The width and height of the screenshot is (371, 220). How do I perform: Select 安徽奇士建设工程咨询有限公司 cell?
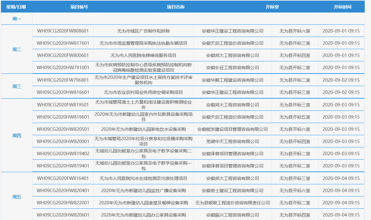(x=233, y=191)
